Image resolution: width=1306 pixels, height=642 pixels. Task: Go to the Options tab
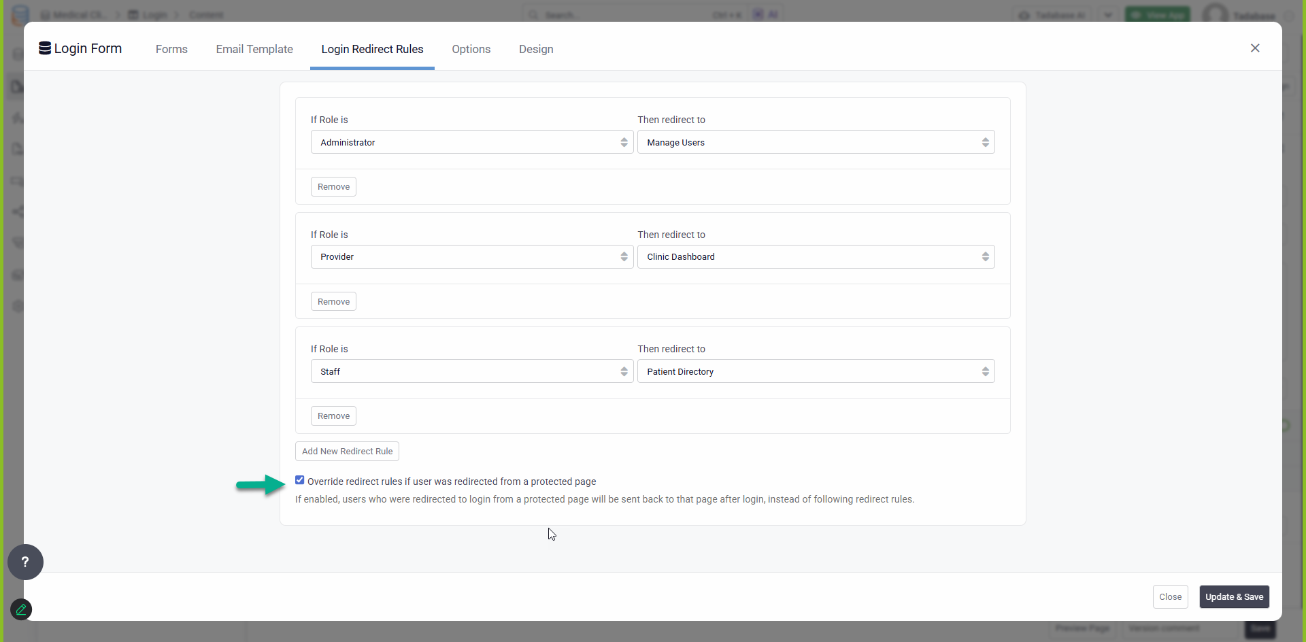(x=471, y=49)
